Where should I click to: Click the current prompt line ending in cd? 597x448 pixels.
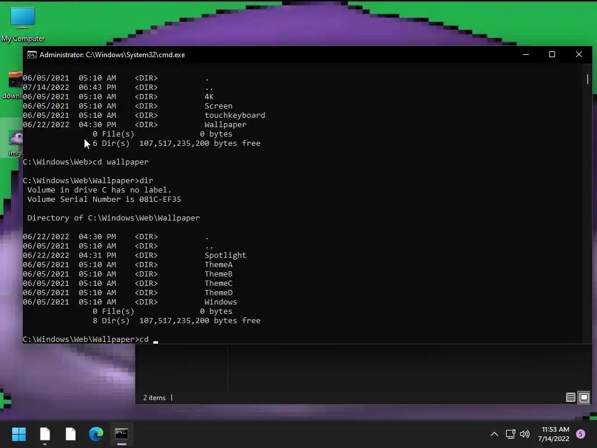pyautogui.click(x=90, y=339)
